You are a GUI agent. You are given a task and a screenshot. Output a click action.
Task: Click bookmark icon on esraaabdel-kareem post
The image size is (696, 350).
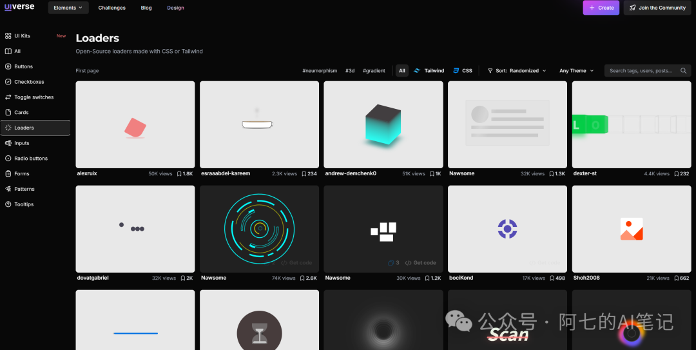tap(304, 173)
